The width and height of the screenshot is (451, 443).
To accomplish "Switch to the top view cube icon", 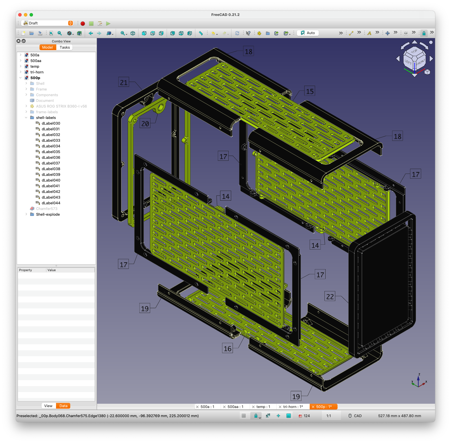I will point(153,33).
